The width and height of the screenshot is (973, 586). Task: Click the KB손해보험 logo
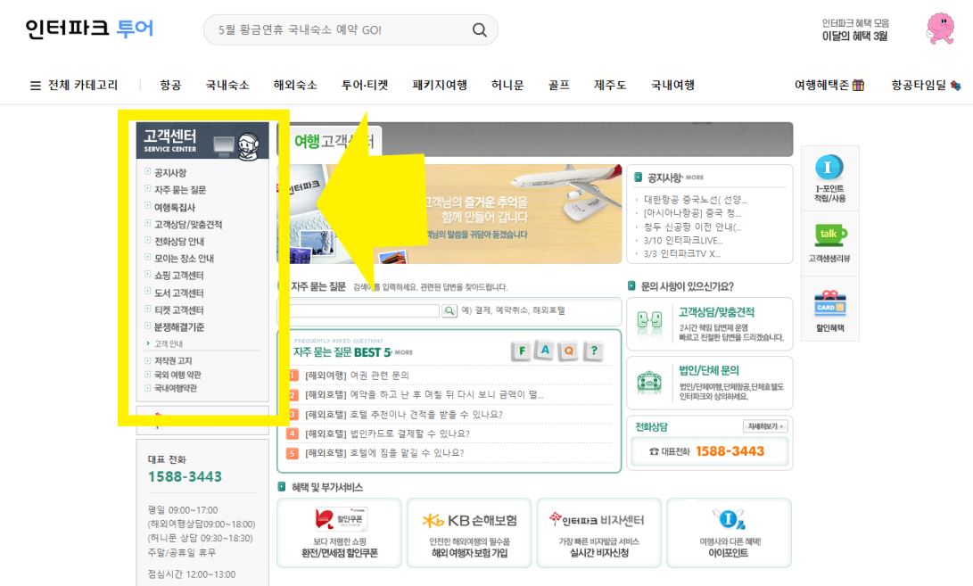pos(469,520)
